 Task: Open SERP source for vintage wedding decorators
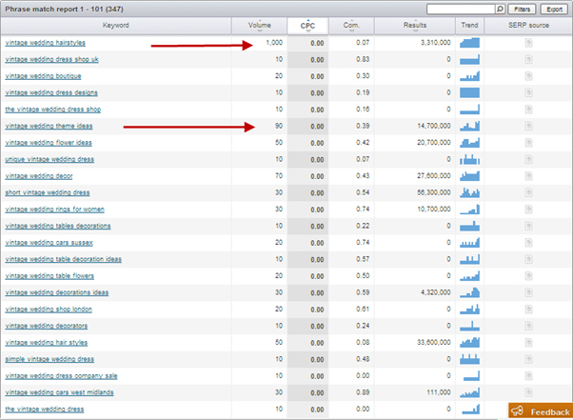coord(528,326)
